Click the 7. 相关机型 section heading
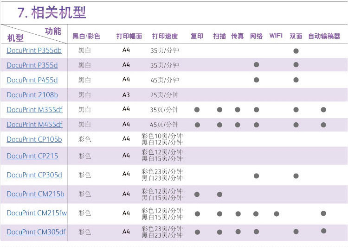This screenshot has height=251, width=348. coord(52,13)
